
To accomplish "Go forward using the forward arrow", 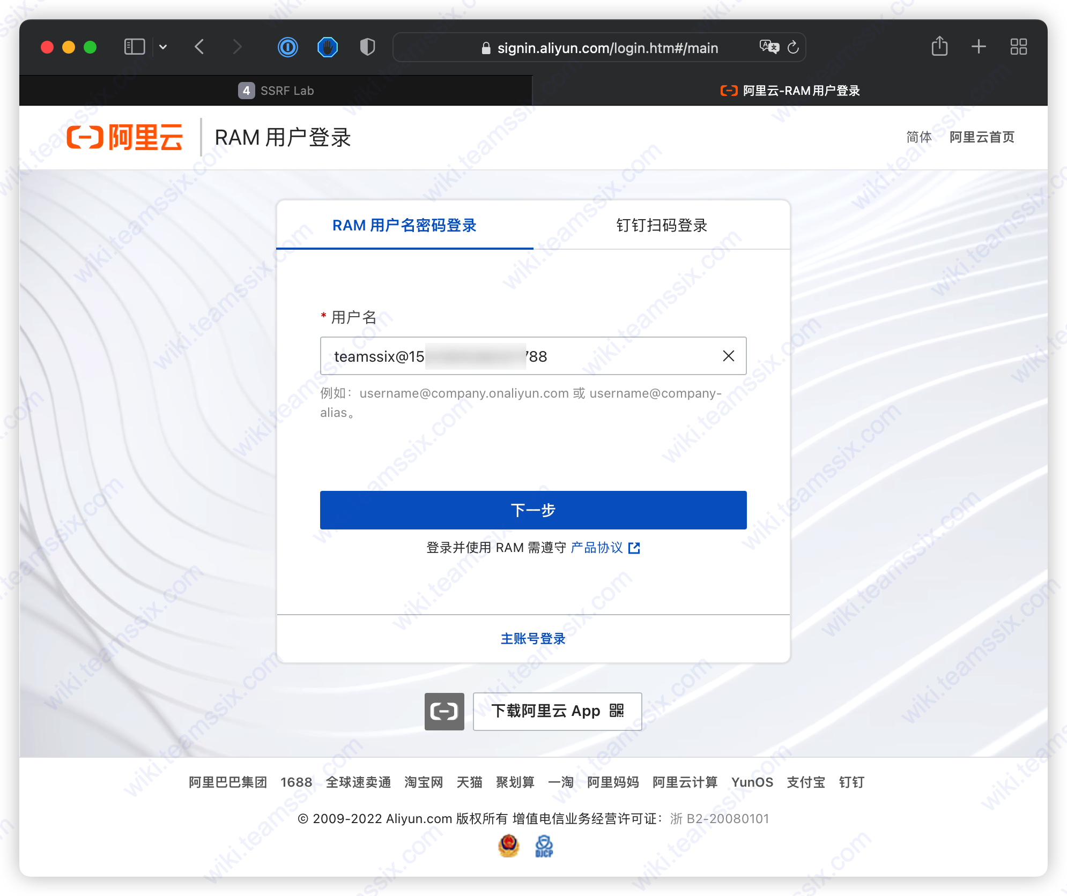I will 237,47.
